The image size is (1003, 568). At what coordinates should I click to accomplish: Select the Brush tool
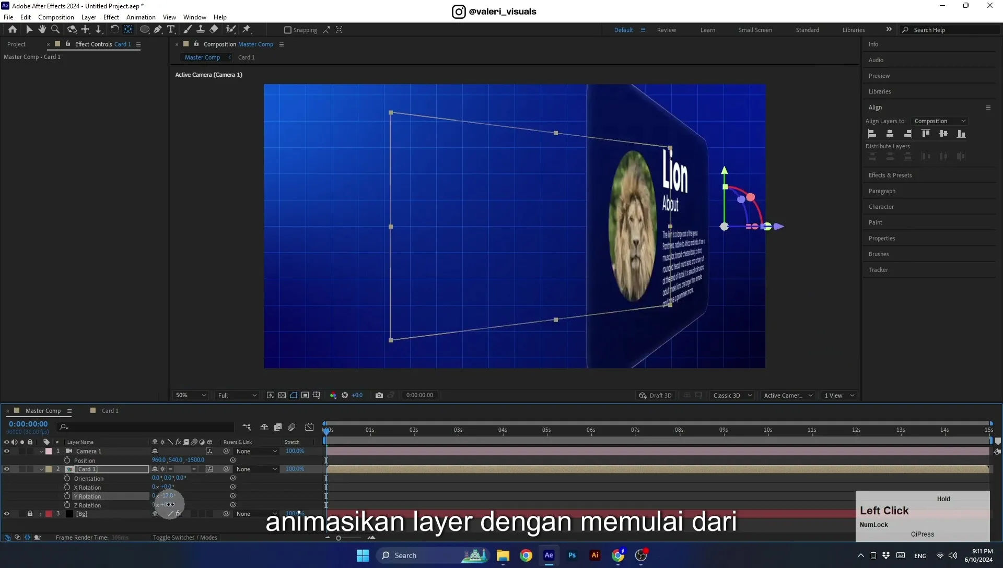(187, 30)
